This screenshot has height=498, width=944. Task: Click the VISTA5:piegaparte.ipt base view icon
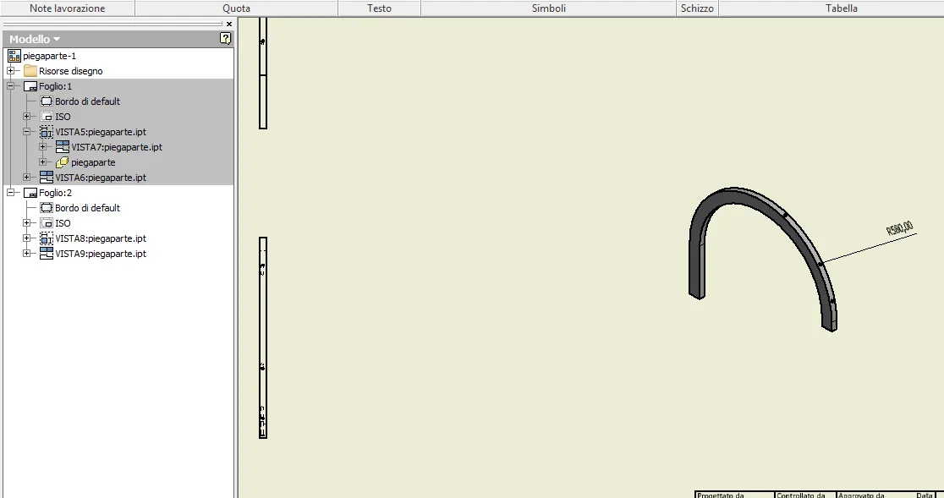click(x=47, y=132)
